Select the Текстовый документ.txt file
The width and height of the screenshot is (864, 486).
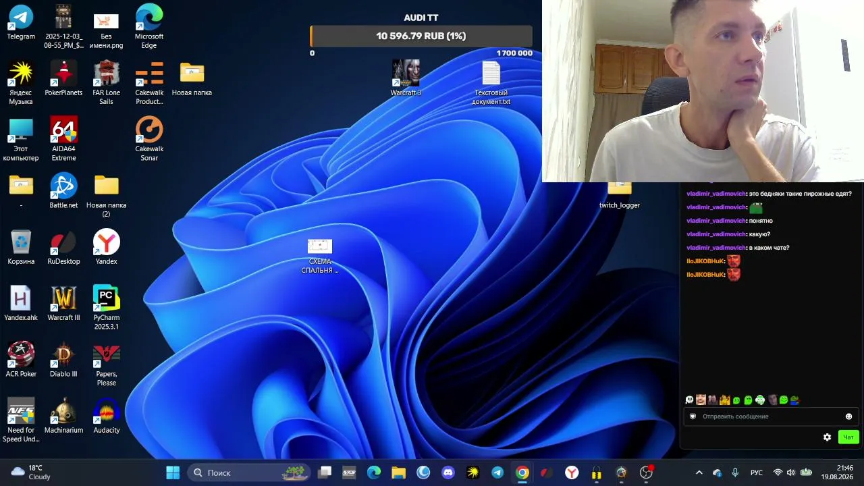point(491,82)
